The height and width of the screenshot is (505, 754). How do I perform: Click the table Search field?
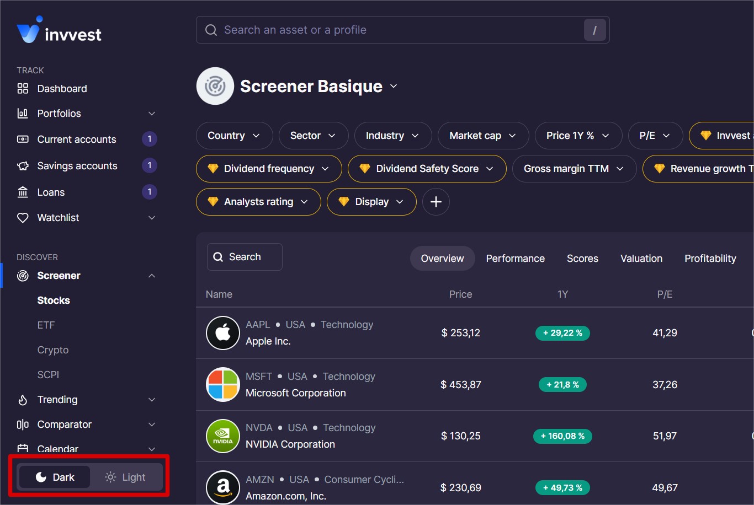(x=245, y=257)
